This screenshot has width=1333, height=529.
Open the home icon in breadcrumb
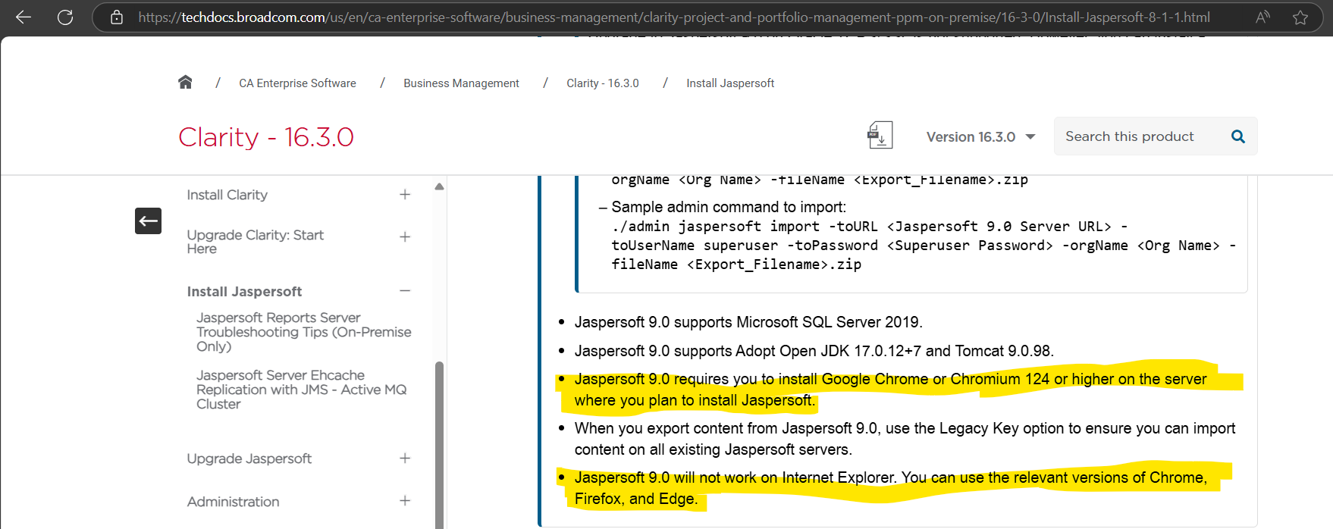(185, 82)
